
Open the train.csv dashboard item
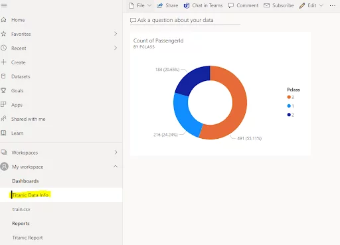(21, 209)
